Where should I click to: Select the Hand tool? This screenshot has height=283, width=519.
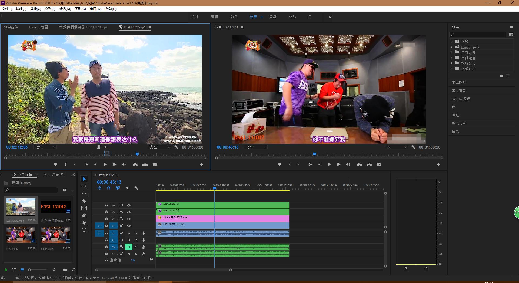coord(84,223)
